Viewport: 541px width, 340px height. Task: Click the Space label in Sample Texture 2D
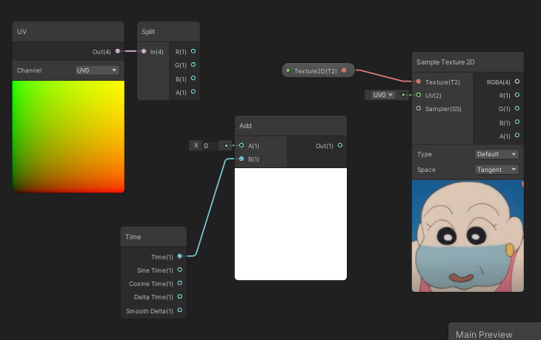(426, 170)
